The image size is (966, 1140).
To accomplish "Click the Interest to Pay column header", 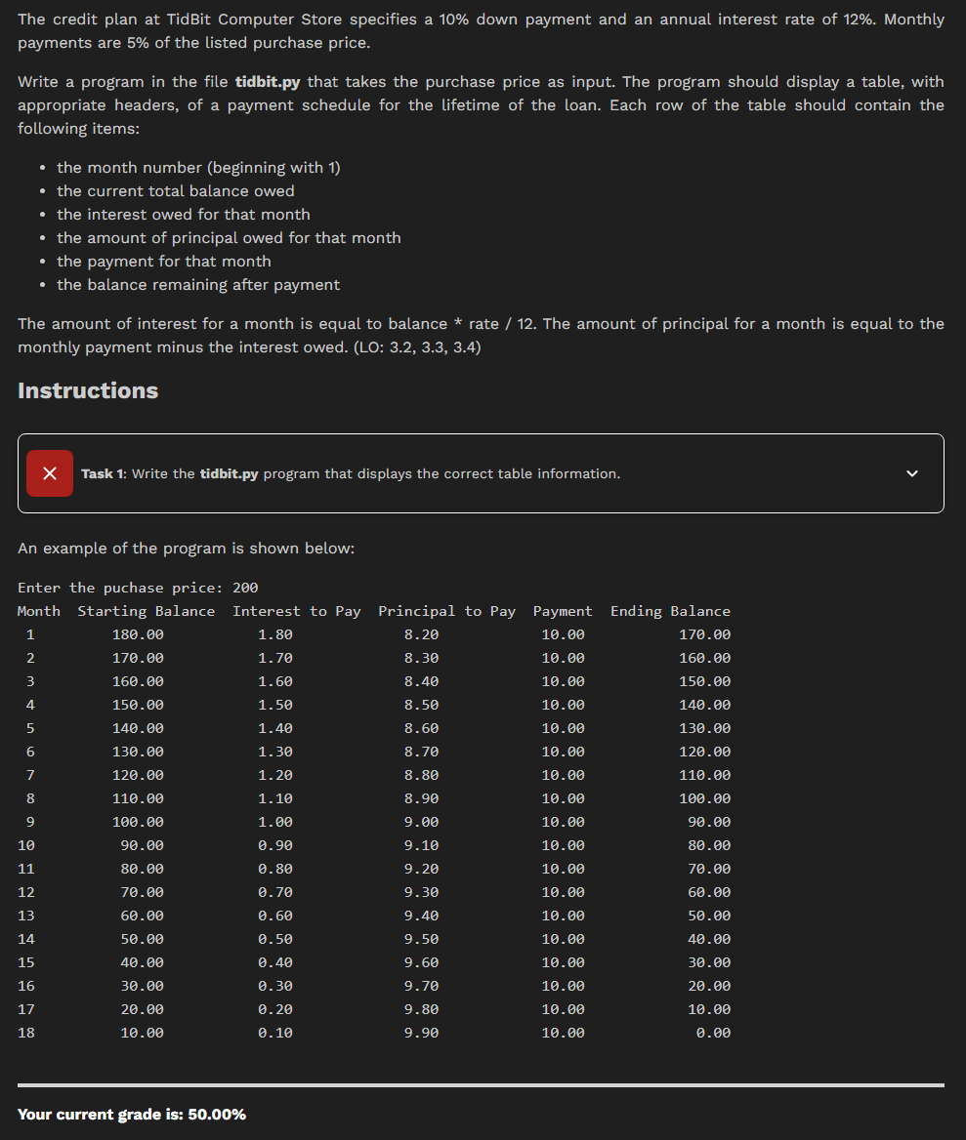I will (298, 610).
